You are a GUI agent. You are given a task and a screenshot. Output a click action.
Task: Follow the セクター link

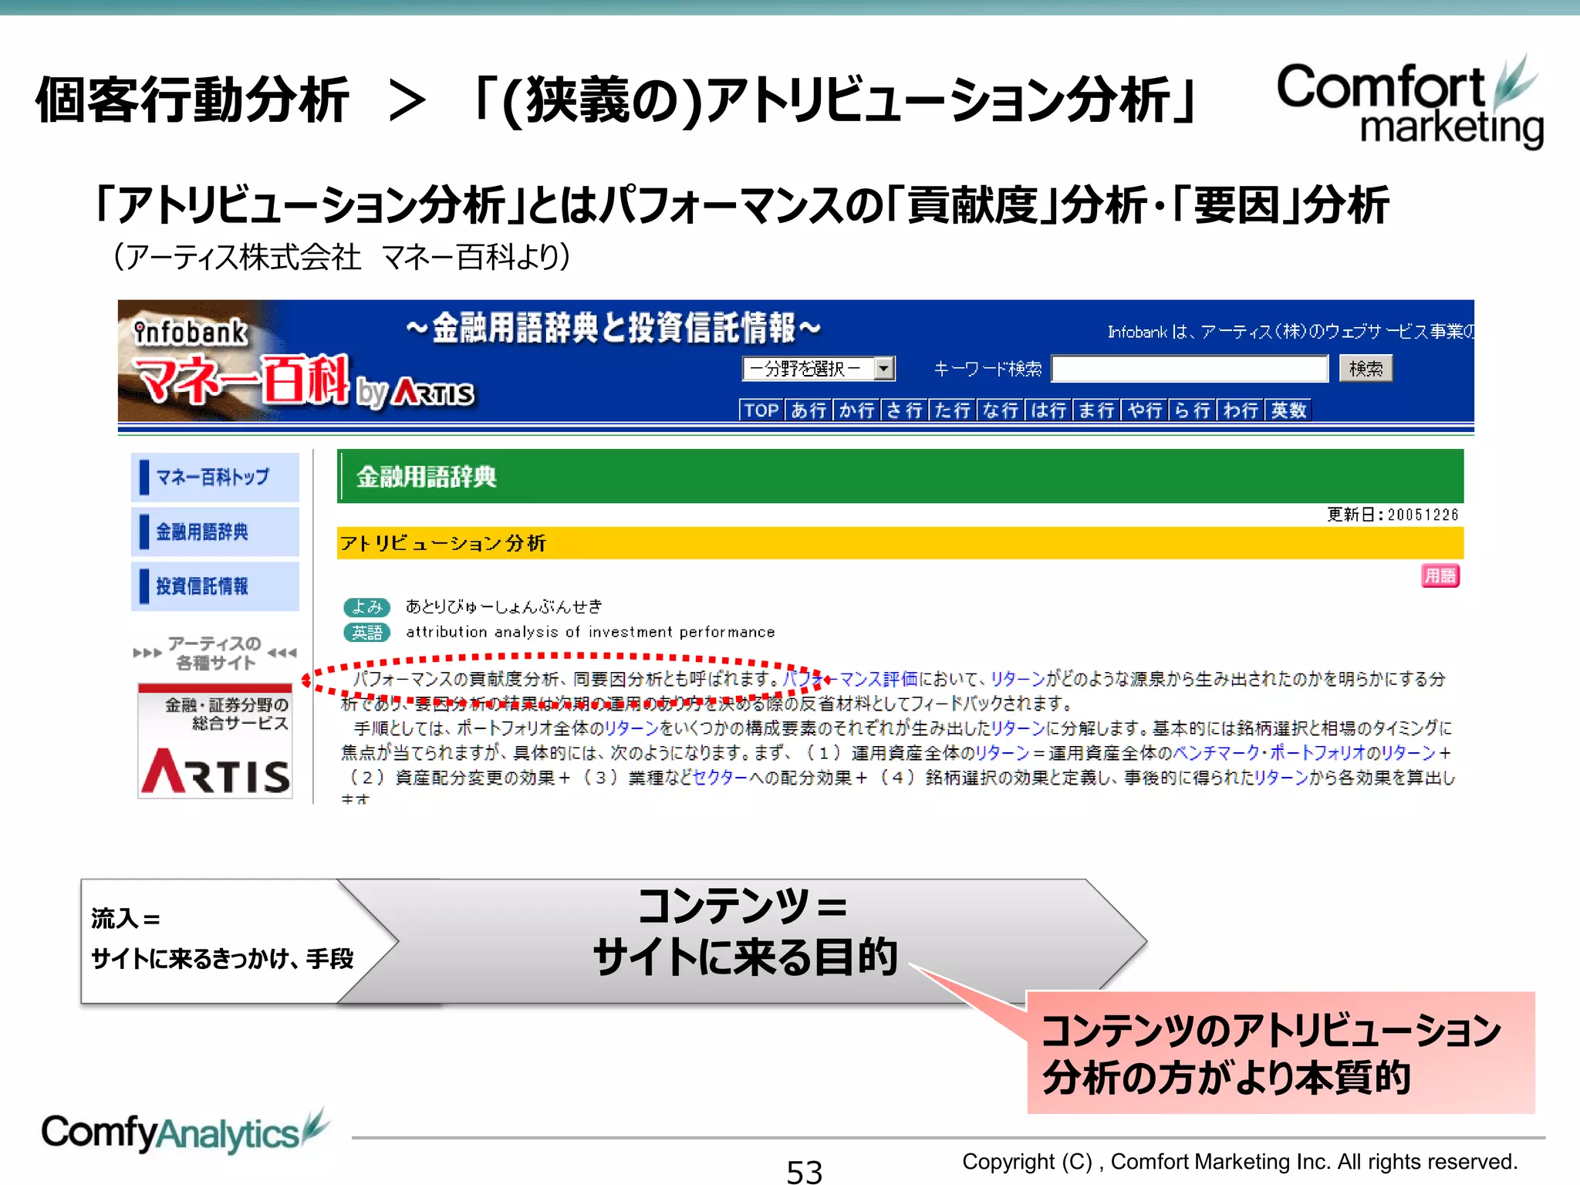(x=720, y=778)
